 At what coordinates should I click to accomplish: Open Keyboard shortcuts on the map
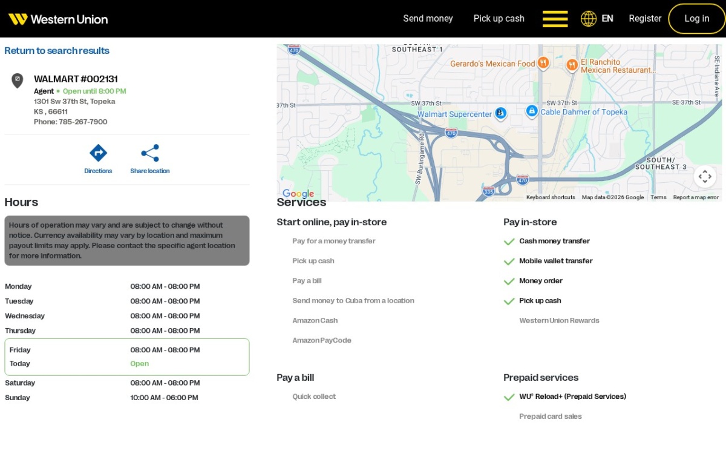click(551, 197)
